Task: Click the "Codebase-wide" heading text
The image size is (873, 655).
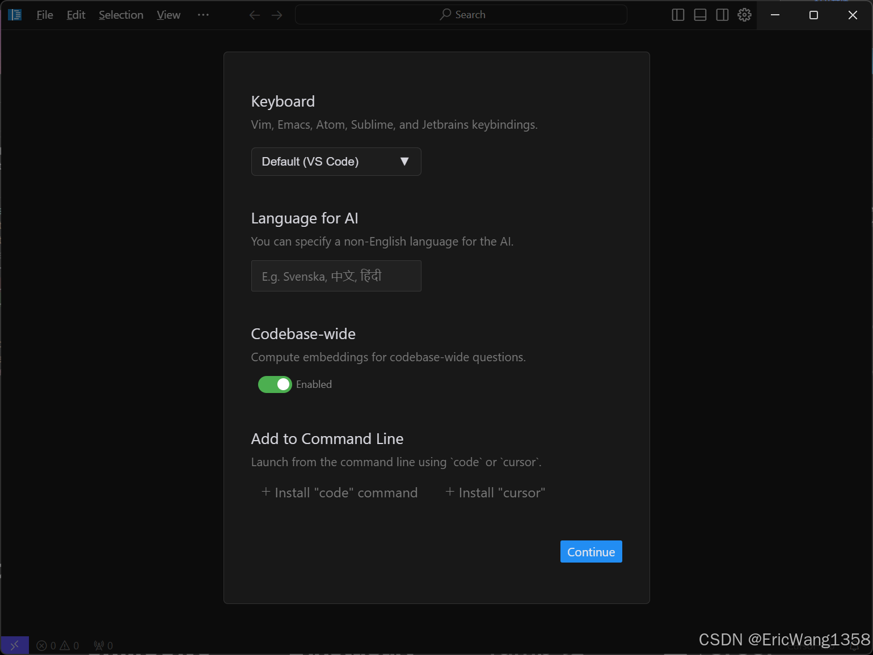Action: coord(303,334)
